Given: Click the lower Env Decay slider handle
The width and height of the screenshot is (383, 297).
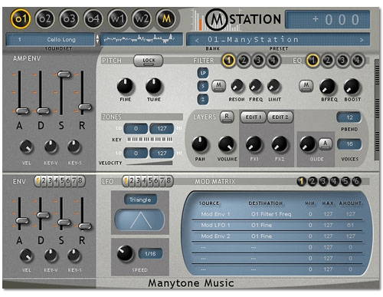Looking at the screenshot, I should [43, 215].
